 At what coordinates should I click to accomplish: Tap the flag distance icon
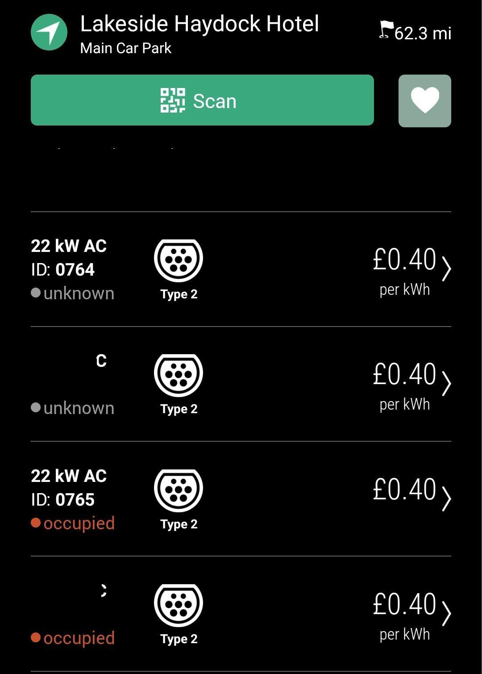point(386,30)
